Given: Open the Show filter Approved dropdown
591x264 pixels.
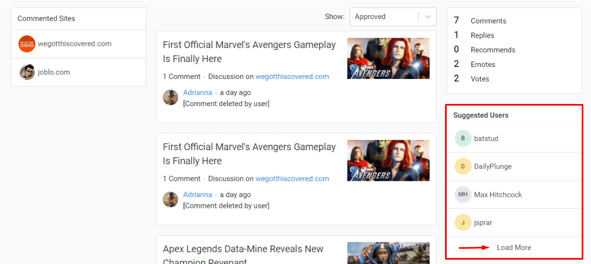Looking at the screenshot, I should 384,17.
